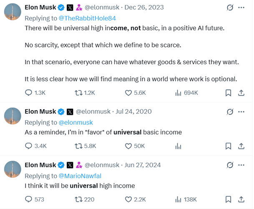This screenshot has width=254, height=209.
Task: Open the rocket avatar on the first tweet
Action: coord(13,12)
